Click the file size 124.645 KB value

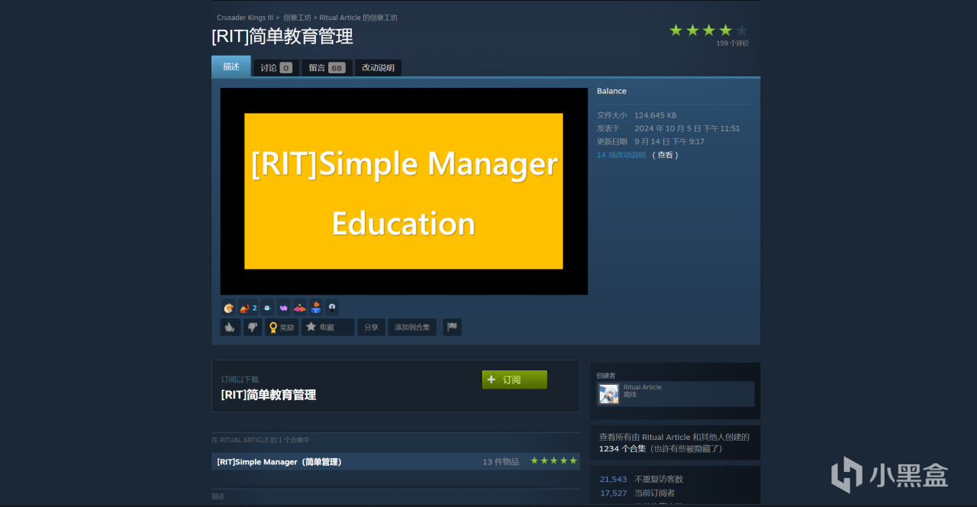click(x=655, y=115)
